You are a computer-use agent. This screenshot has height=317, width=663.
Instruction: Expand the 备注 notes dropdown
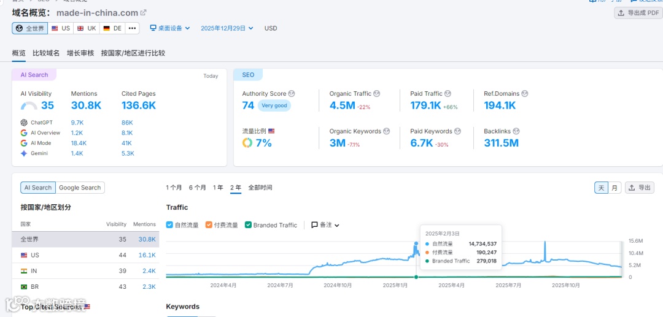click(325, 225)
